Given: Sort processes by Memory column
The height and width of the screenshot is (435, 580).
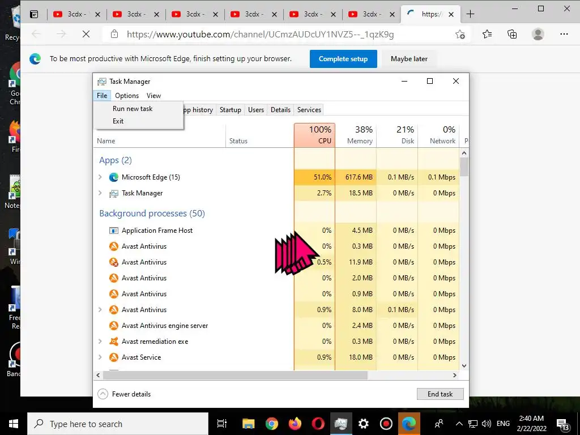Looking at the screenshot, I should tap(356, 135).
